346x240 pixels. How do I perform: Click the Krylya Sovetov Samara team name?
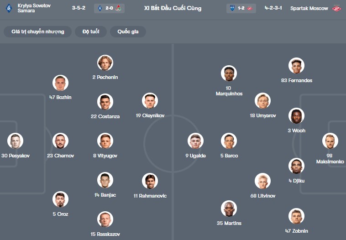click(34, 8)
